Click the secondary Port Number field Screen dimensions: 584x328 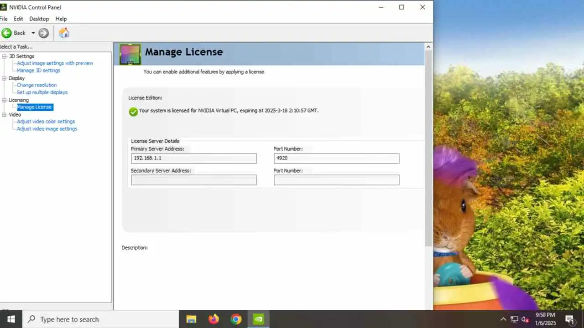[336, 180]
